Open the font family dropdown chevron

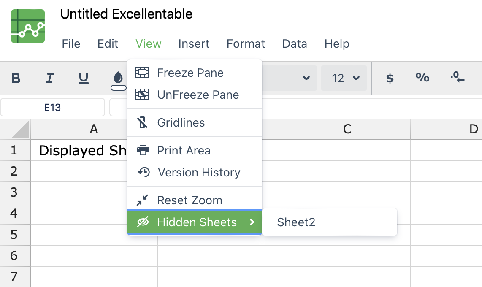click(306, 78)
